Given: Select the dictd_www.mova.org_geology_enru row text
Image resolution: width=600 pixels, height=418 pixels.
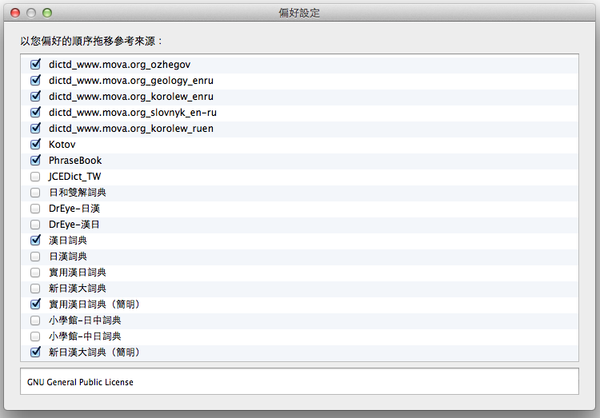Looking at the screenshot, I should pos(131,81).
